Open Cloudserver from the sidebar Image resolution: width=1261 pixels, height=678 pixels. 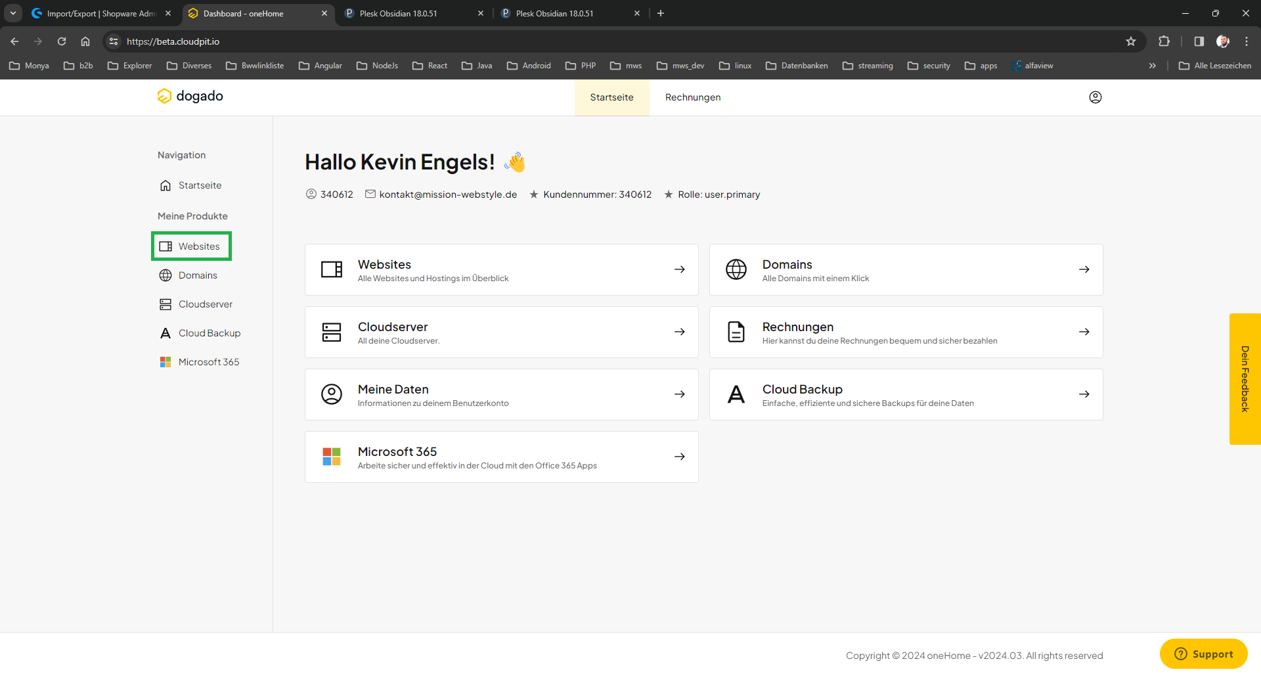click(205, 304)
